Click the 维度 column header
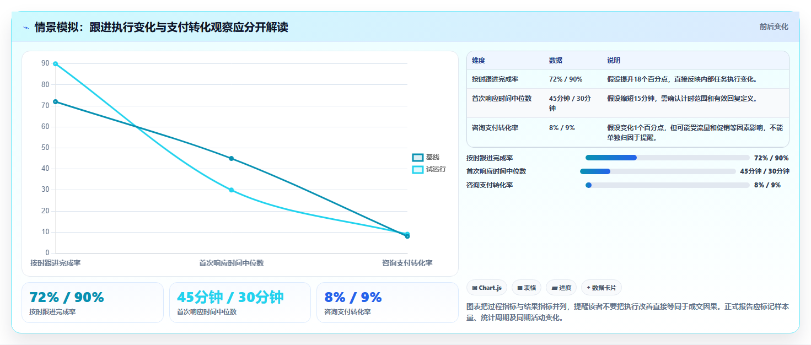 coord(479,61)
